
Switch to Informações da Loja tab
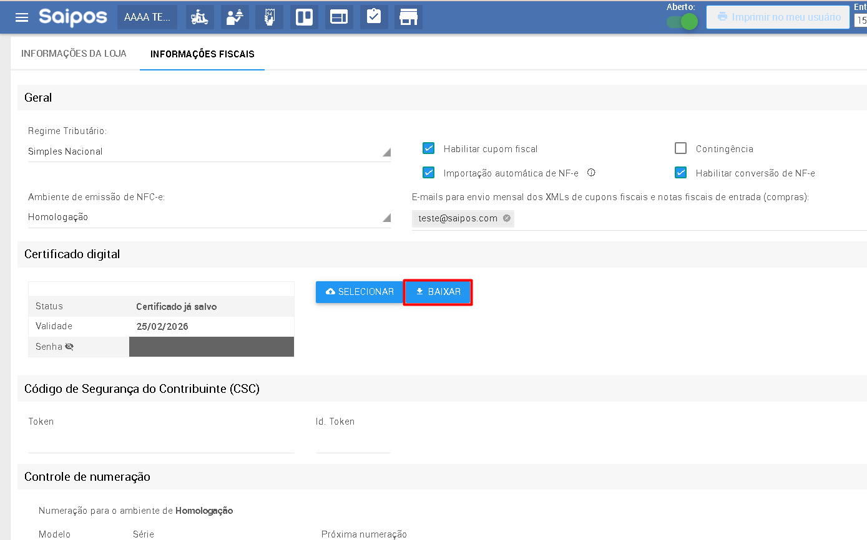pos(74,54)
